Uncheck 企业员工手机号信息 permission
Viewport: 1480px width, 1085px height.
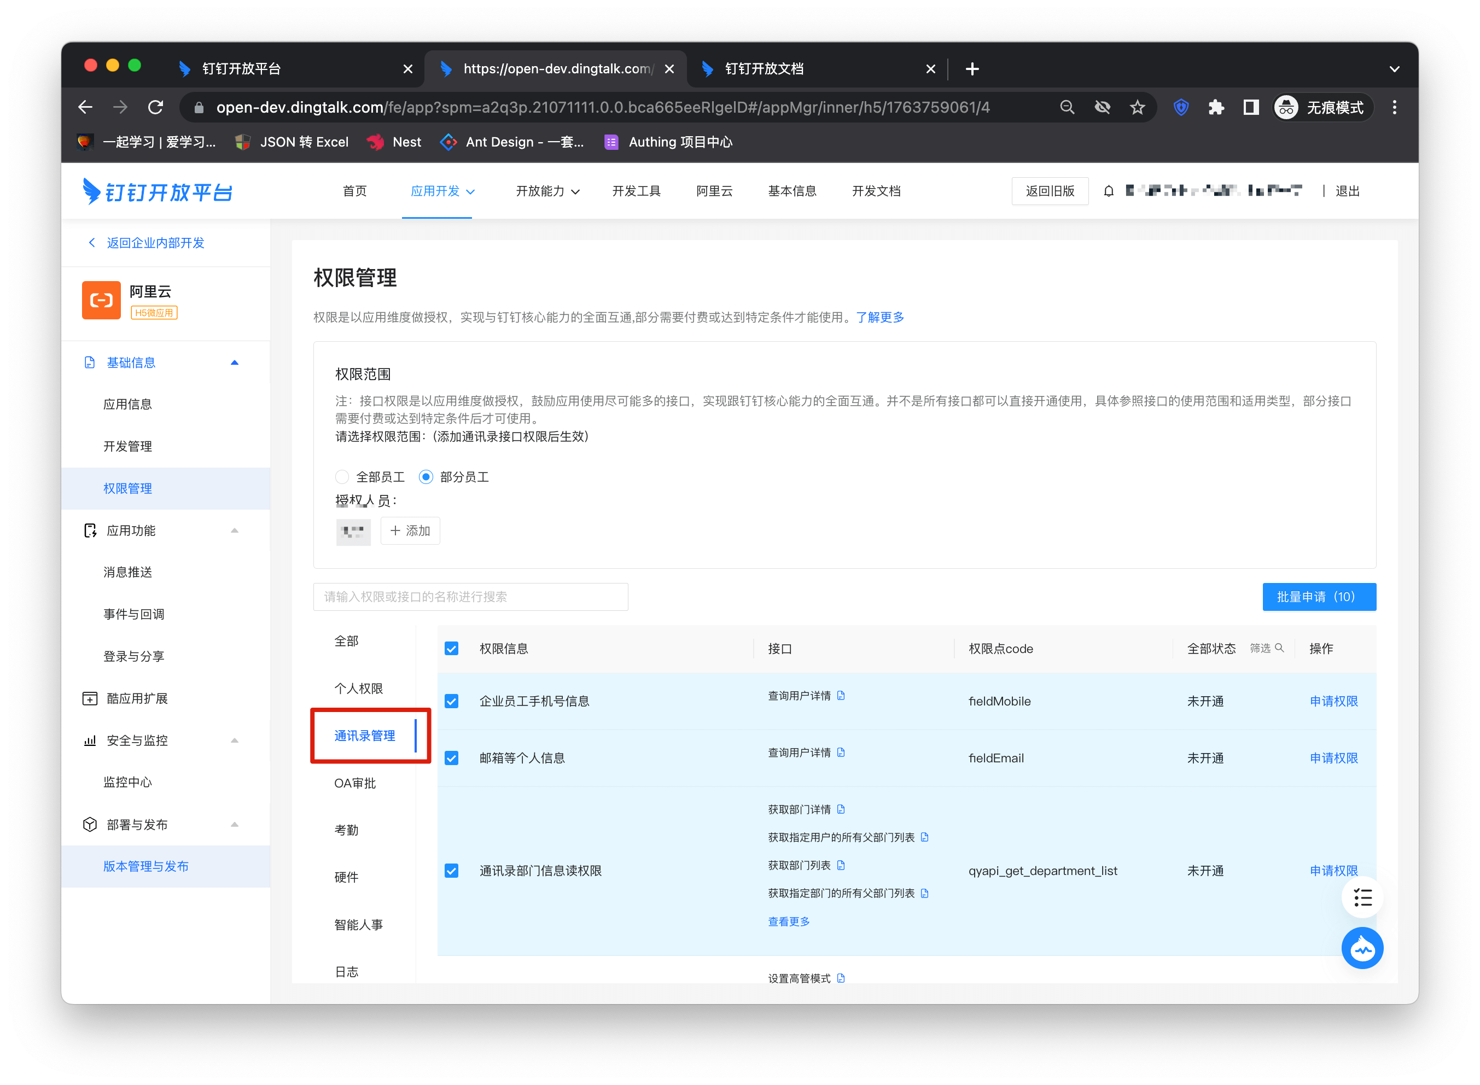coord(452,701)
